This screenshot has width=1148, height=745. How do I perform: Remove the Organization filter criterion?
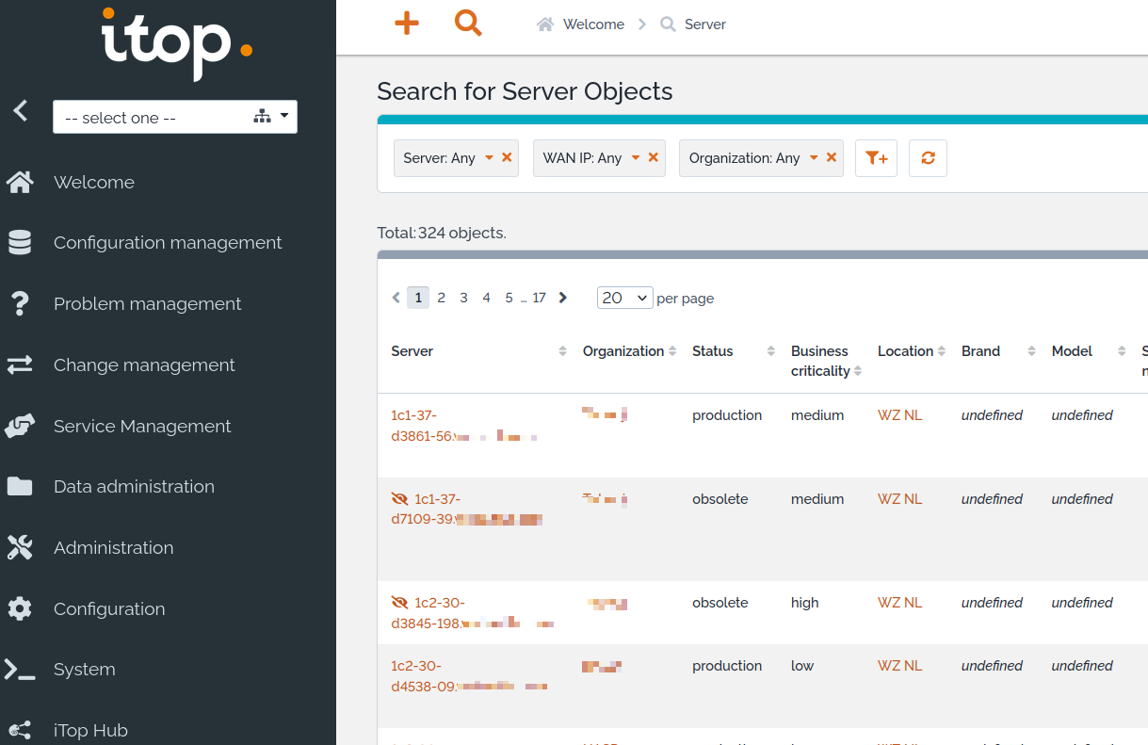(x=832, y=157)
